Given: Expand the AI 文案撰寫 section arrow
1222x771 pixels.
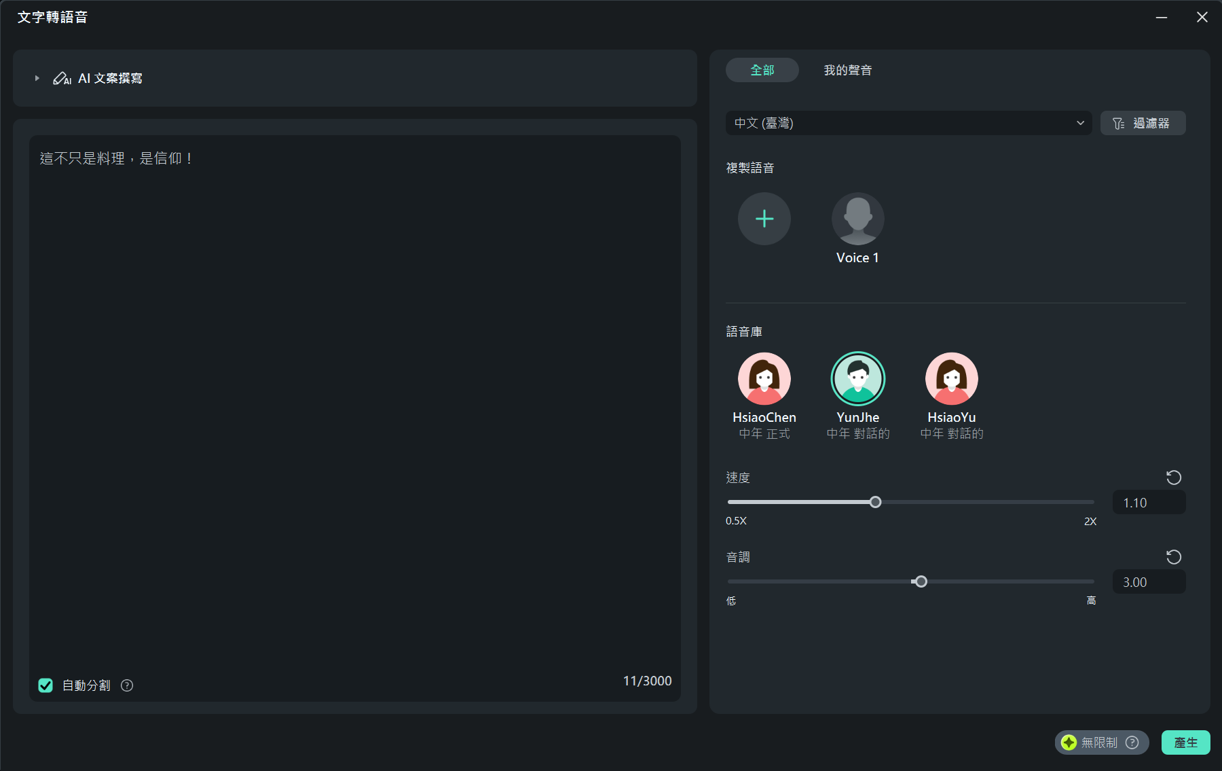Looking at the screenshot, I should point(37,78).
